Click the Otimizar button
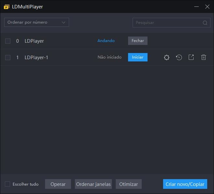Screen dimensions: 214x194 [129, 184]
